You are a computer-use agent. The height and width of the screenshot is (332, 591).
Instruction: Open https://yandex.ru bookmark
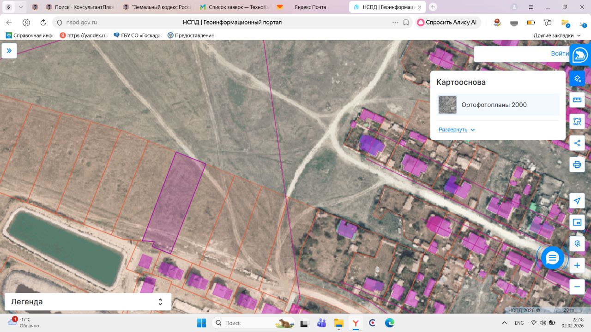click(84, 36)
